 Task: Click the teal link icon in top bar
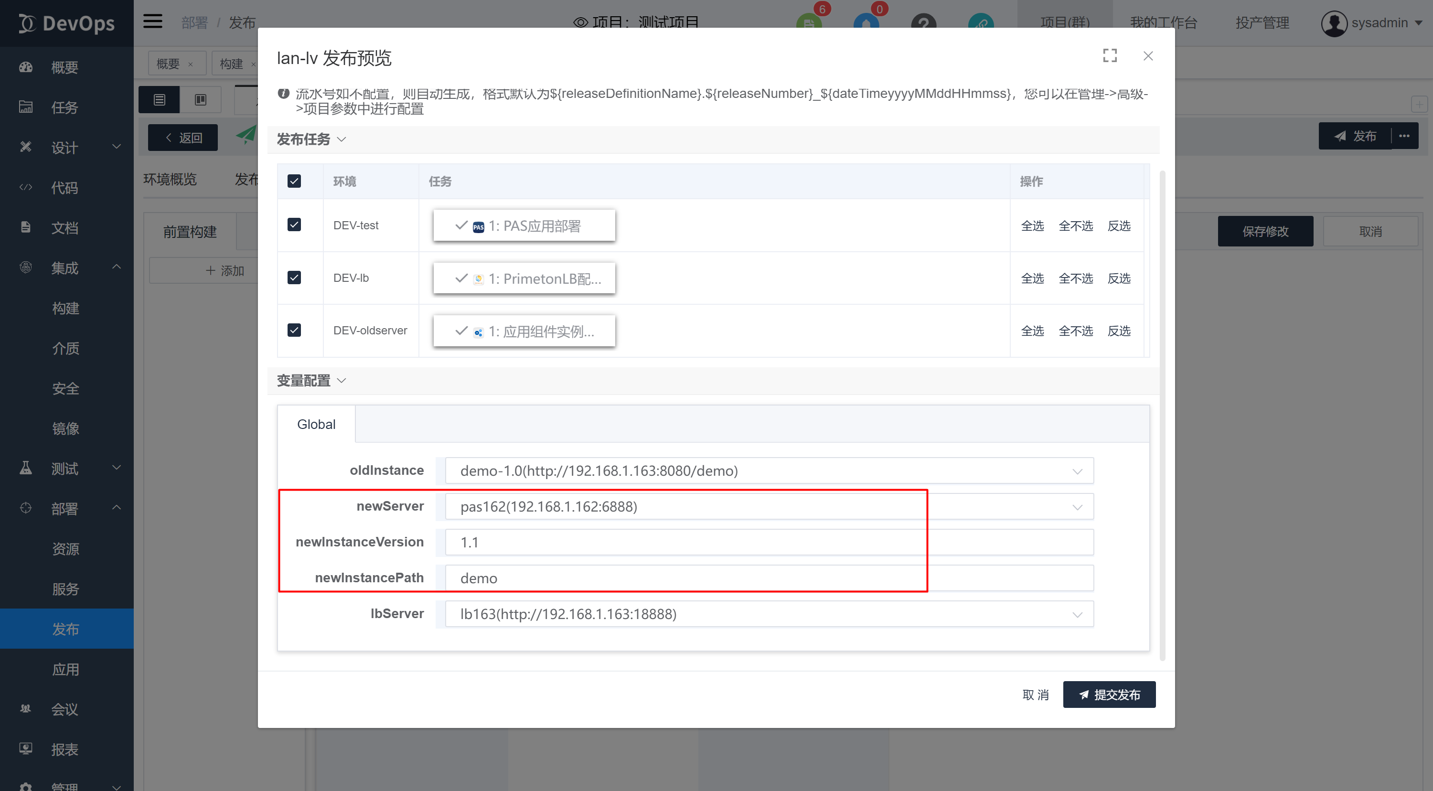[x=981, y=23]
